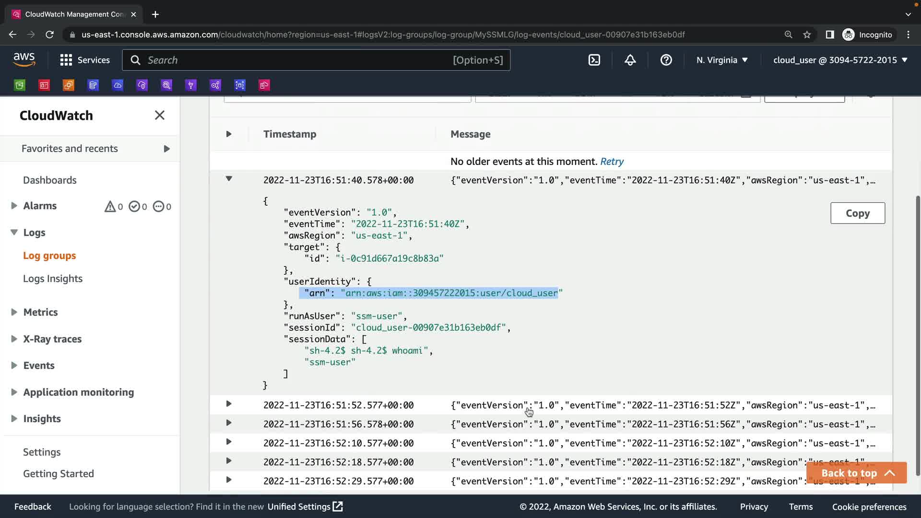Close the CloudWatch navigation sidebar

(160, 115)
